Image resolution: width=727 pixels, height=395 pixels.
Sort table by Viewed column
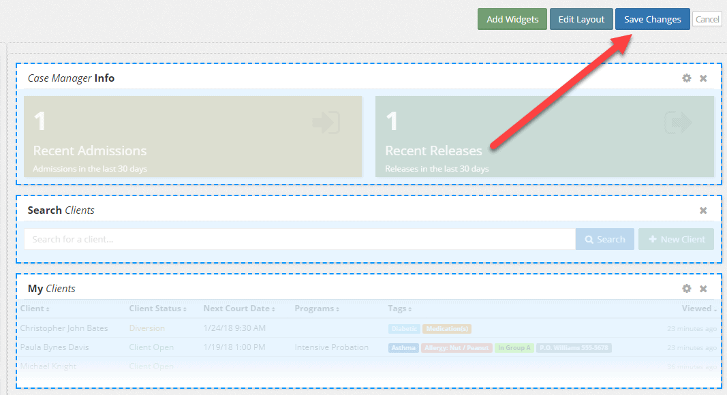(698, 309)
